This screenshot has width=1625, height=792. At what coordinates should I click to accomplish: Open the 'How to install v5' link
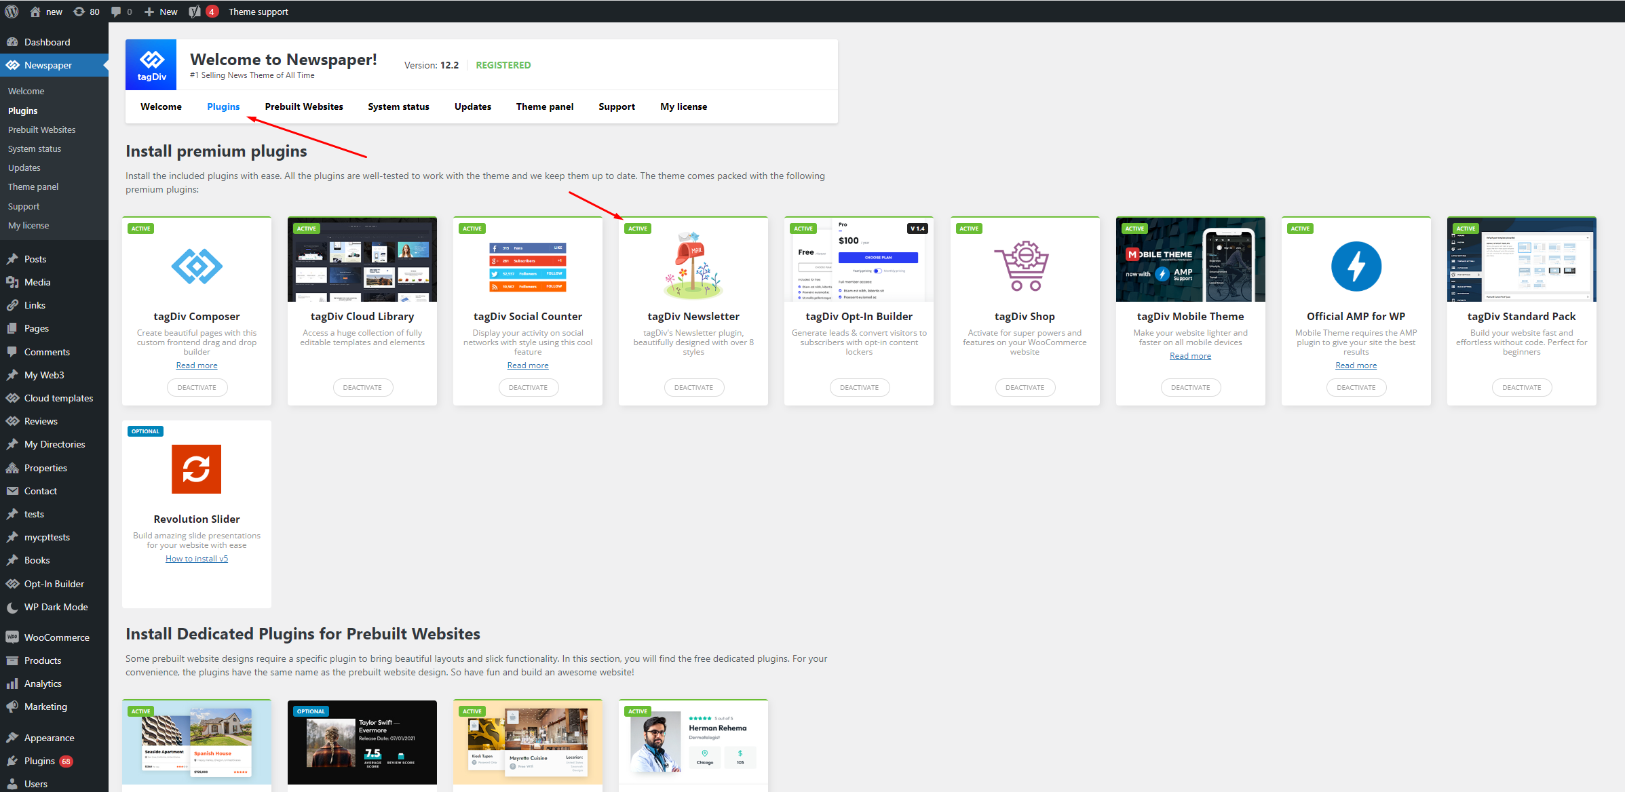(197, 559)
